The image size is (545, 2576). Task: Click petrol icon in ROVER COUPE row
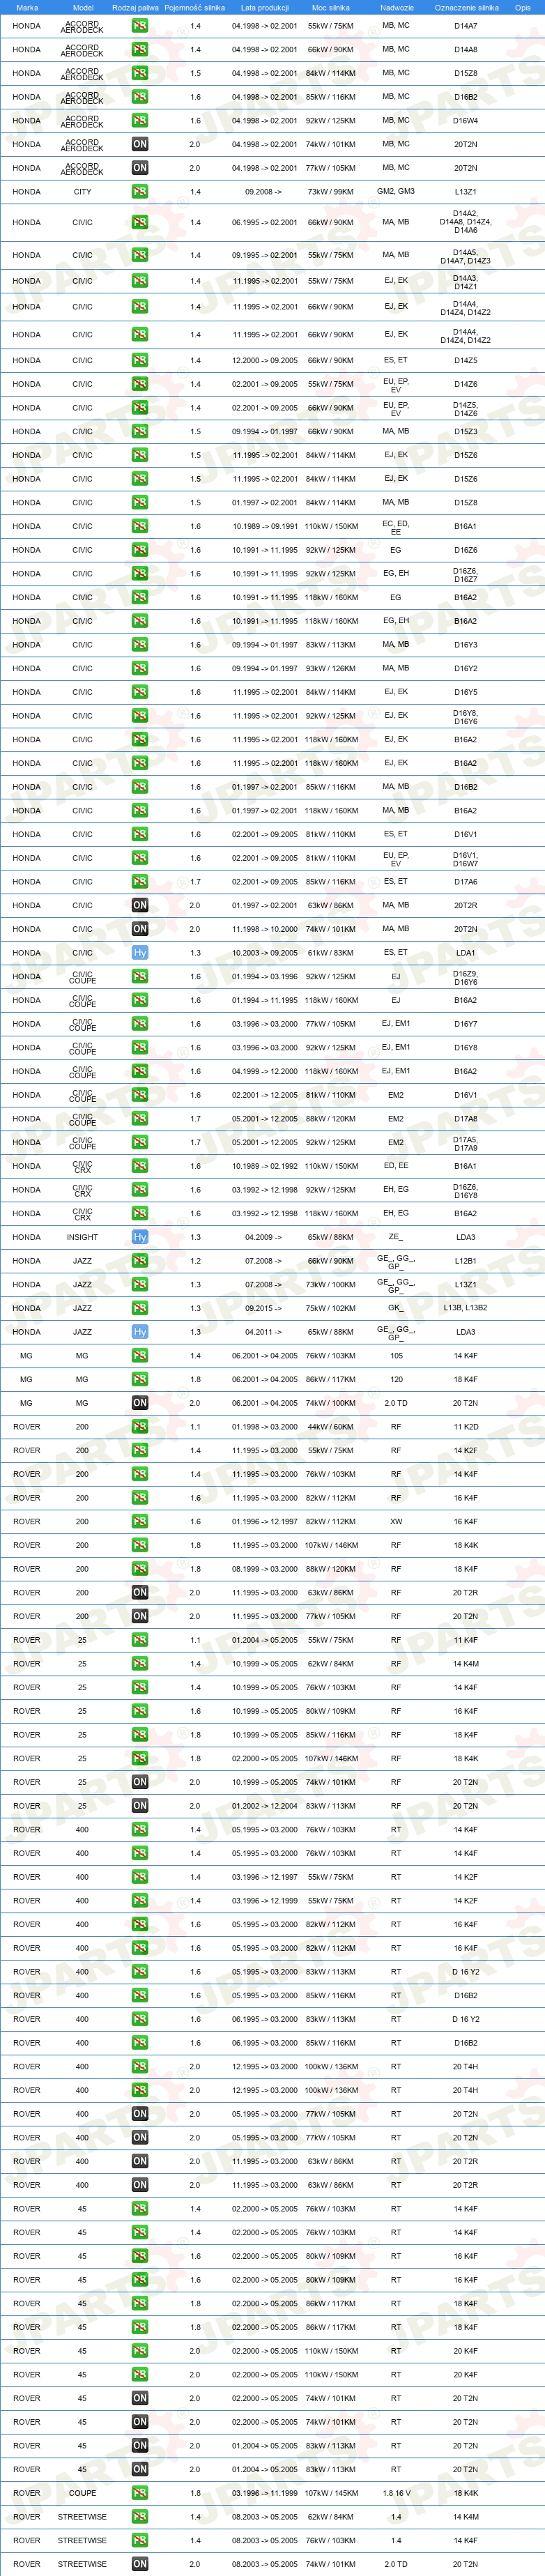tap(140, 2493)
